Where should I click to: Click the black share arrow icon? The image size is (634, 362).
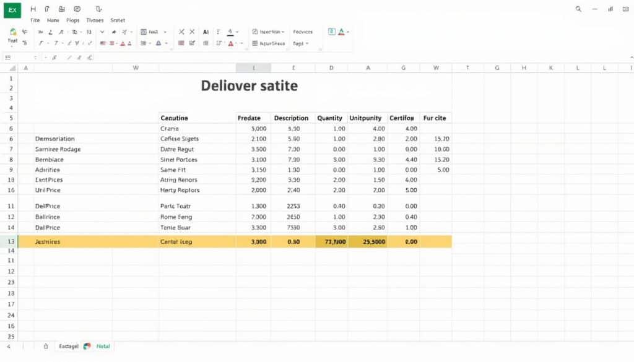pos(114,32)
